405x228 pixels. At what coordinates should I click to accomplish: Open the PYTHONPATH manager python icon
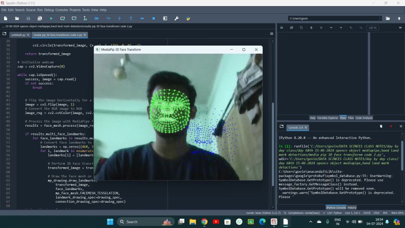coord(188,18)
